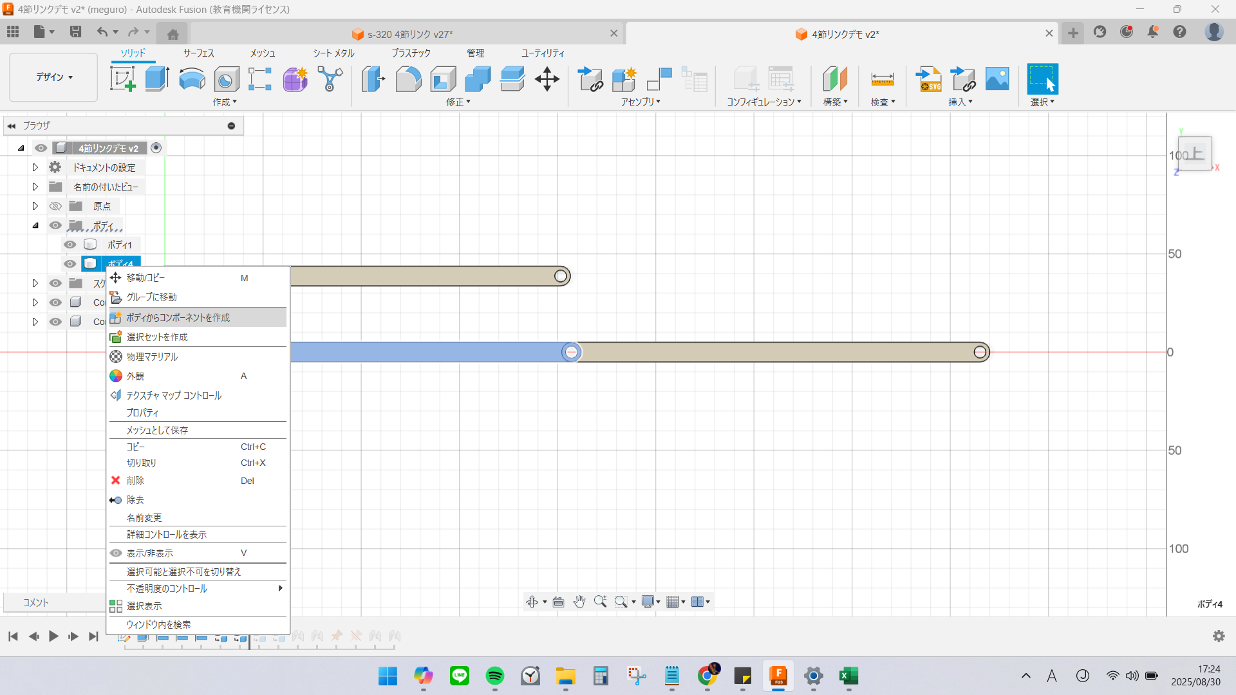1236x695 pixels.
Task: Expand 名前の付いたビュー tree node
Action: [35, 187]
